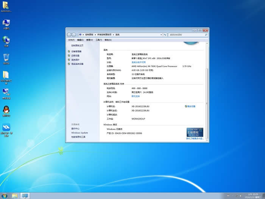The width and height of the screenshot is (265, 199).
Task: Open the Windows Update link
Action: point(79,133)
